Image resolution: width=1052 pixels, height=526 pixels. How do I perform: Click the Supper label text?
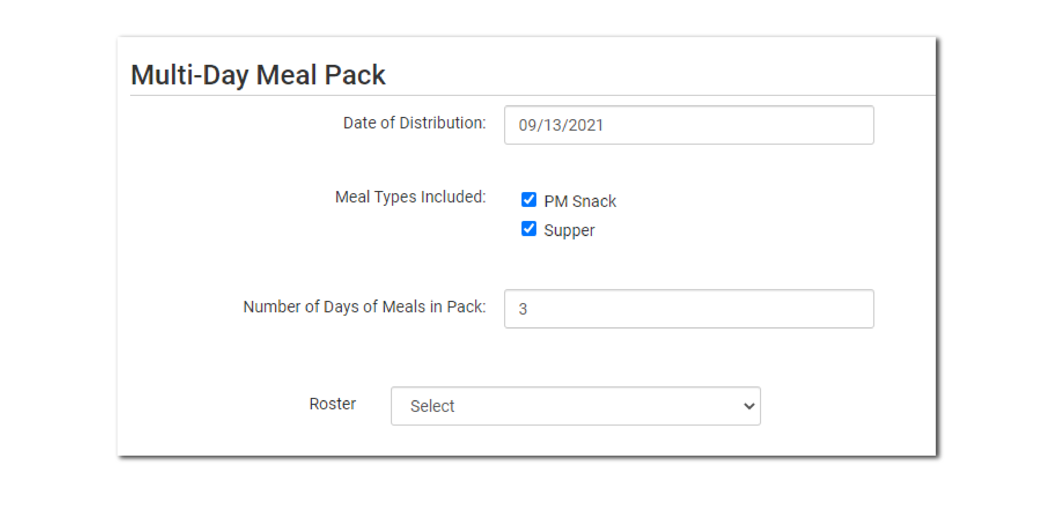569,230
